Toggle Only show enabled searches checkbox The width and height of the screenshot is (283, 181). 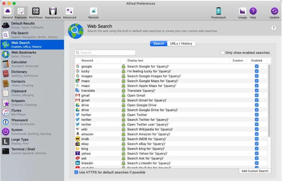pos(223,52)
